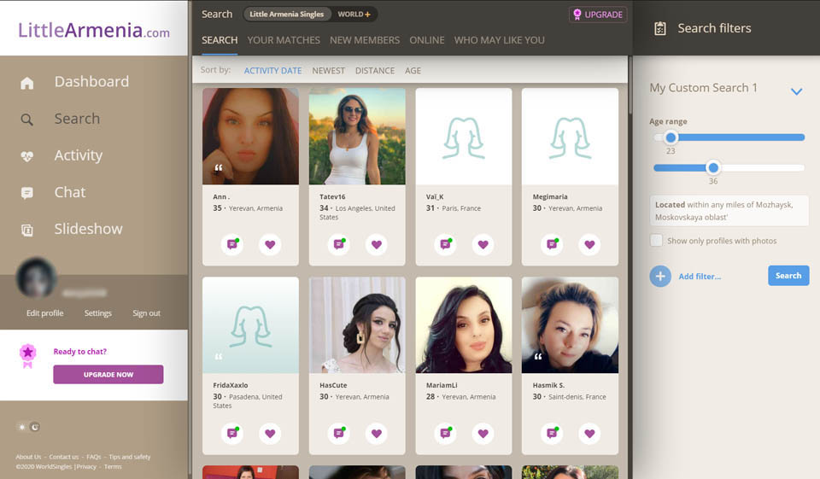
Task: Click the chat bubble icon on Tatev16's card
Action: click(338, 244)
